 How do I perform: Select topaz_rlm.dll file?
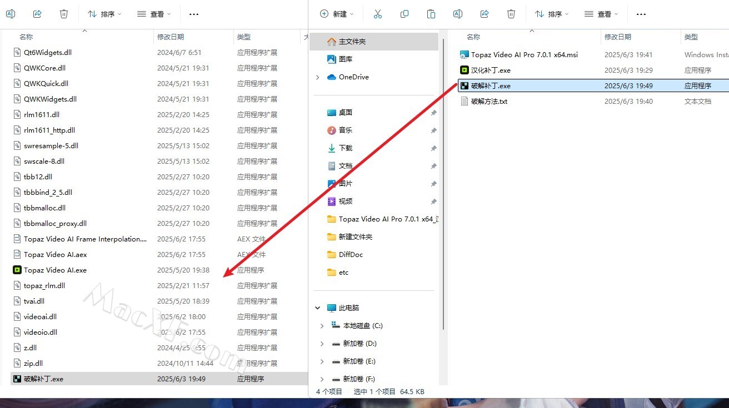coord(39,285)
